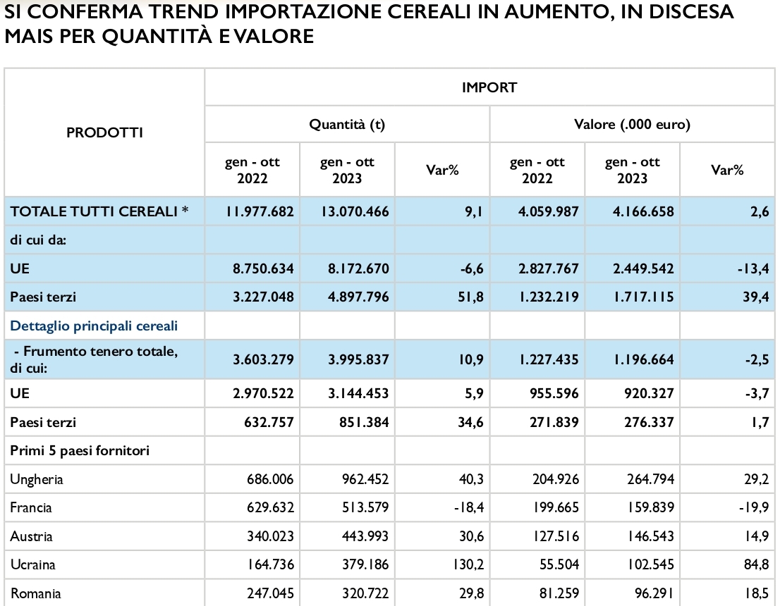Click the Austria row label

32,537
